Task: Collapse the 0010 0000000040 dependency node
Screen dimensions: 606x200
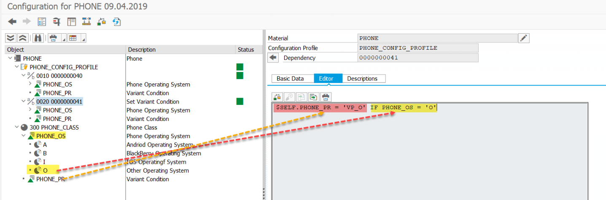Action: tap(23, 76)
